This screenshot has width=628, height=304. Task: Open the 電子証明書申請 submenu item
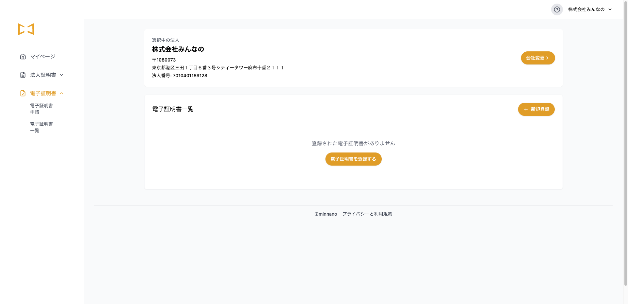point(42,109)
